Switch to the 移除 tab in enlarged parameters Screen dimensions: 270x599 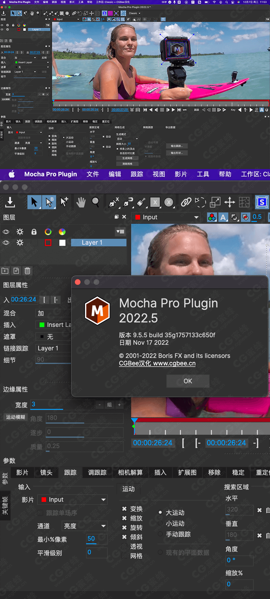coord(214,472)
